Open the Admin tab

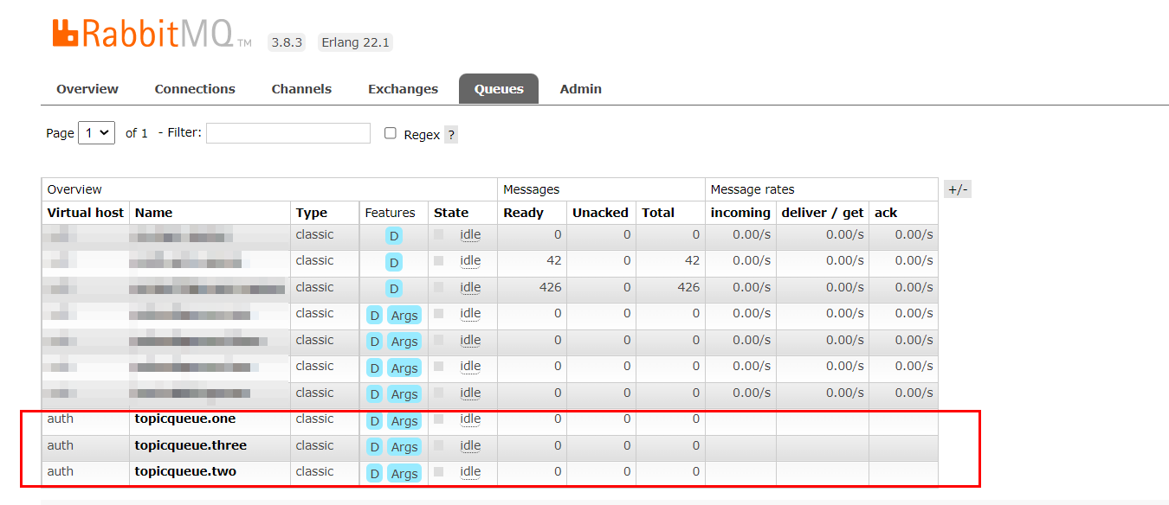click(581, 89)
